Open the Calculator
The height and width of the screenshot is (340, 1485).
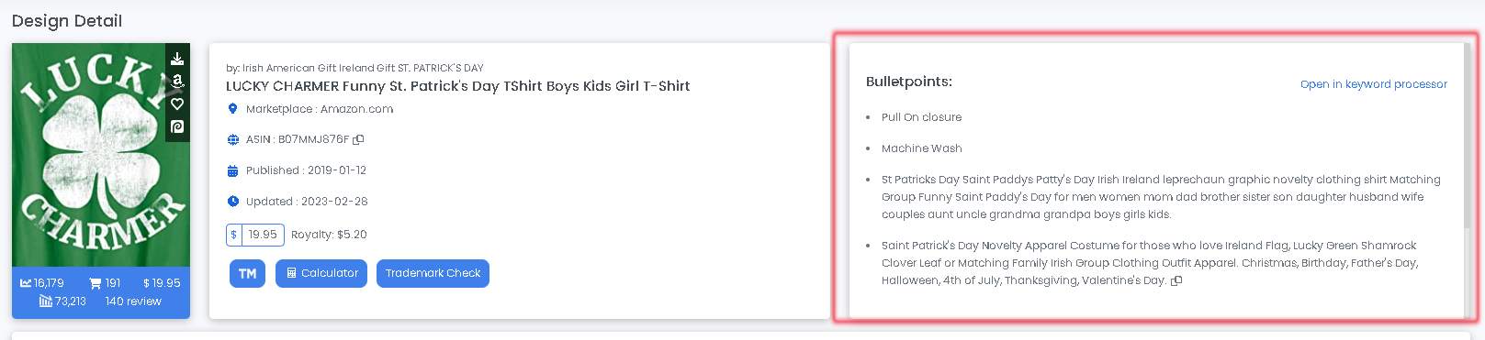[x=321, y=273]
